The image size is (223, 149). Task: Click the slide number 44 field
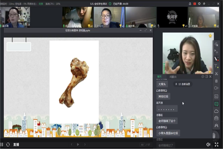click(x=142, y=145)
